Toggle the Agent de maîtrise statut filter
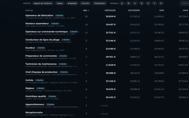The height and width of the screenshot is (118, 189). pos(43,3)
